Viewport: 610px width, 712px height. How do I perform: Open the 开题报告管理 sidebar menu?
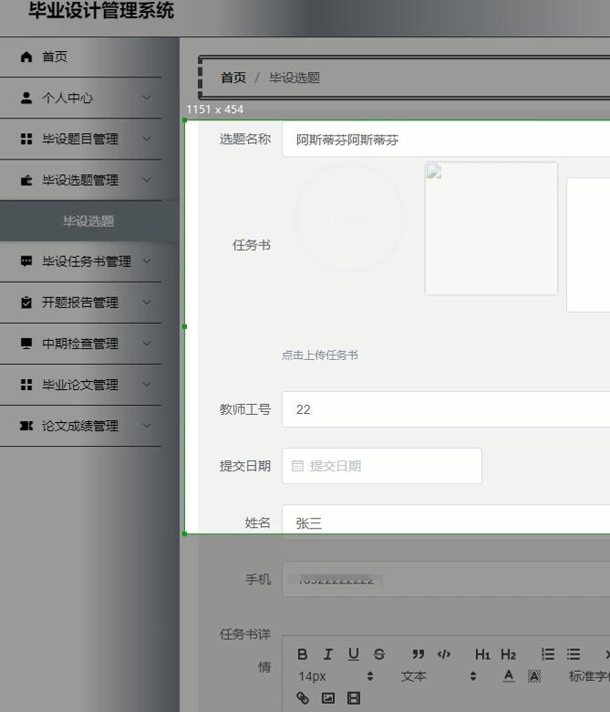tap(81, 303)
